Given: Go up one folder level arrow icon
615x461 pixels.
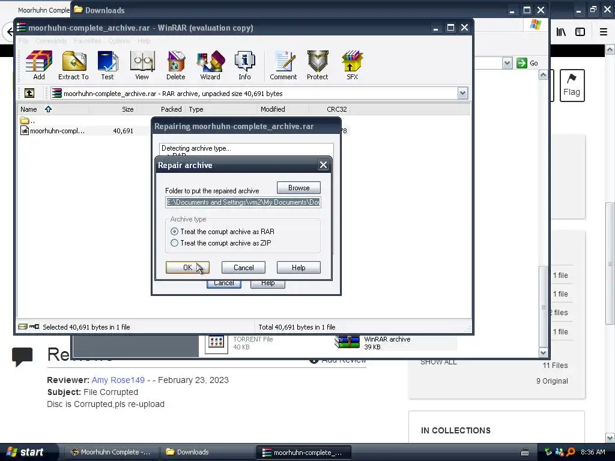Looking at the screenshot, I should (x=29, y=93).
